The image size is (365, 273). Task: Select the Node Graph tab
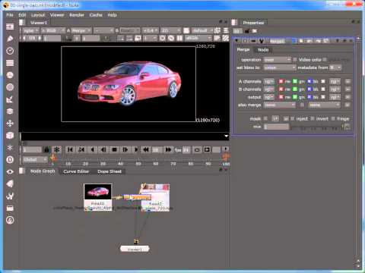(43, 171)
